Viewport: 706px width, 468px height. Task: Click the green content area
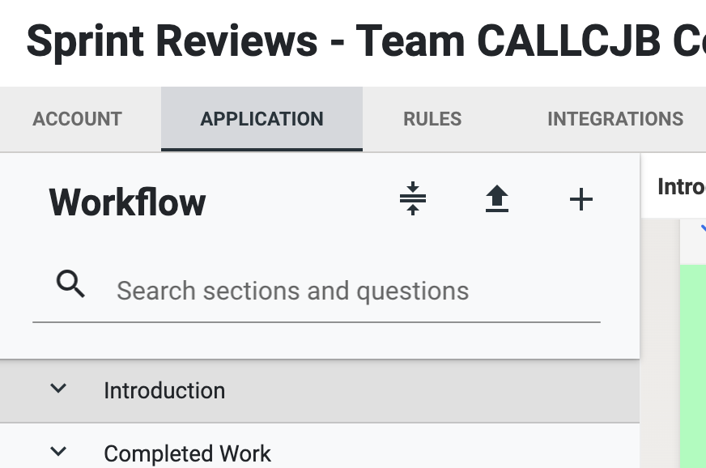coord(693,364)
